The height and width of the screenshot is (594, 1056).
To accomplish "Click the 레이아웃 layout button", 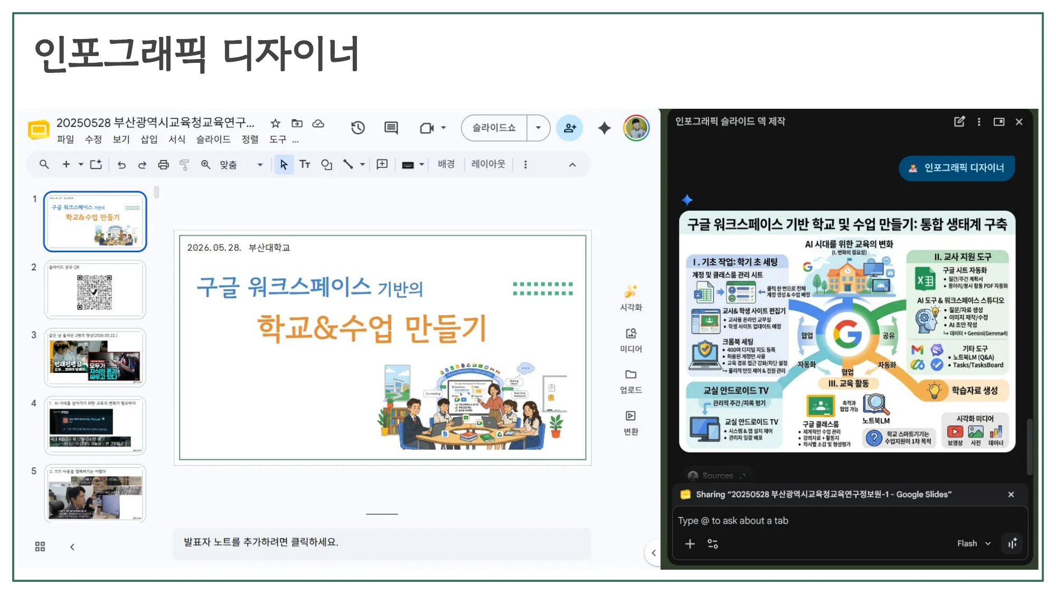I will 488,164.
